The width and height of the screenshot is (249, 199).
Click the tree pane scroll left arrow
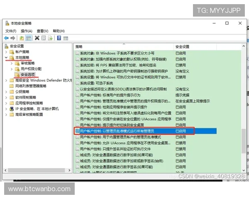point(5,170)
